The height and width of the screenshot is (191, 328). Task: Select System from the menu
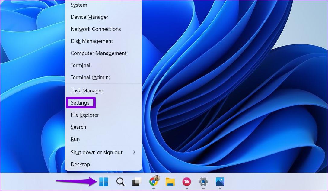coord(79,5)
